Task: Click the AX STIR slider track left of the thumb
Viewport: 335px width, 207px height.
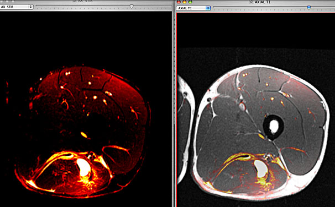Action: coord(83,7)
